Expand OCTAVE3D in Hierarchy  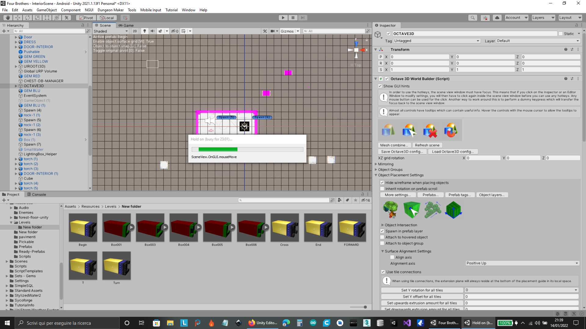click(16, 86)
